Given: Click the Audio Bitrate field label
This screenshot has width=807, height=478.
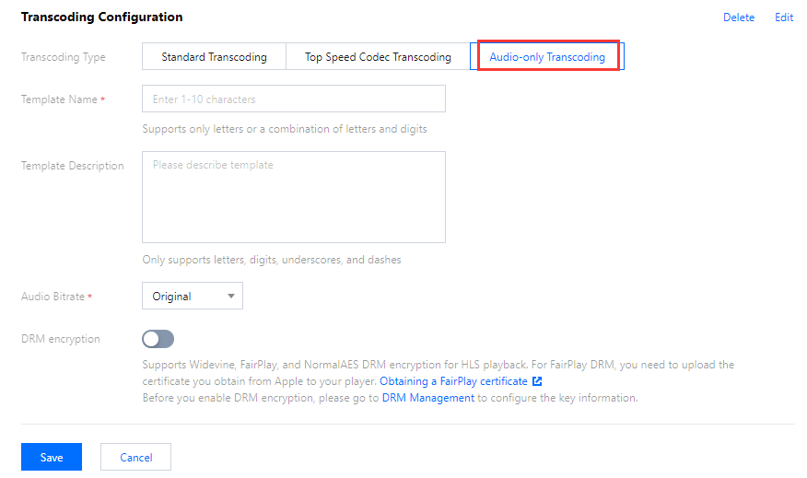Looking at the screenshot, I should 53,297.
